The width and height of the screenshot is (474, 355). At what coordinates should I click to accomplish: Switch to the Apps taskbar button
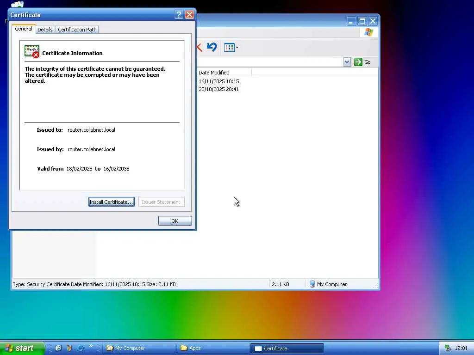coord(212,348)
